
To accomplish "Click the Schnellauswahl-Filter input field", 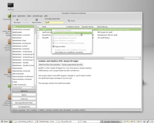I will click(x=54, y=22).
